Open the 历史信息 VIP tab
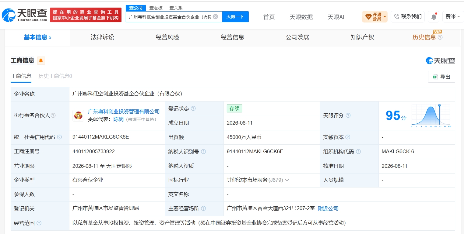The height and width of the screenshot is (234, 464). 424,37
